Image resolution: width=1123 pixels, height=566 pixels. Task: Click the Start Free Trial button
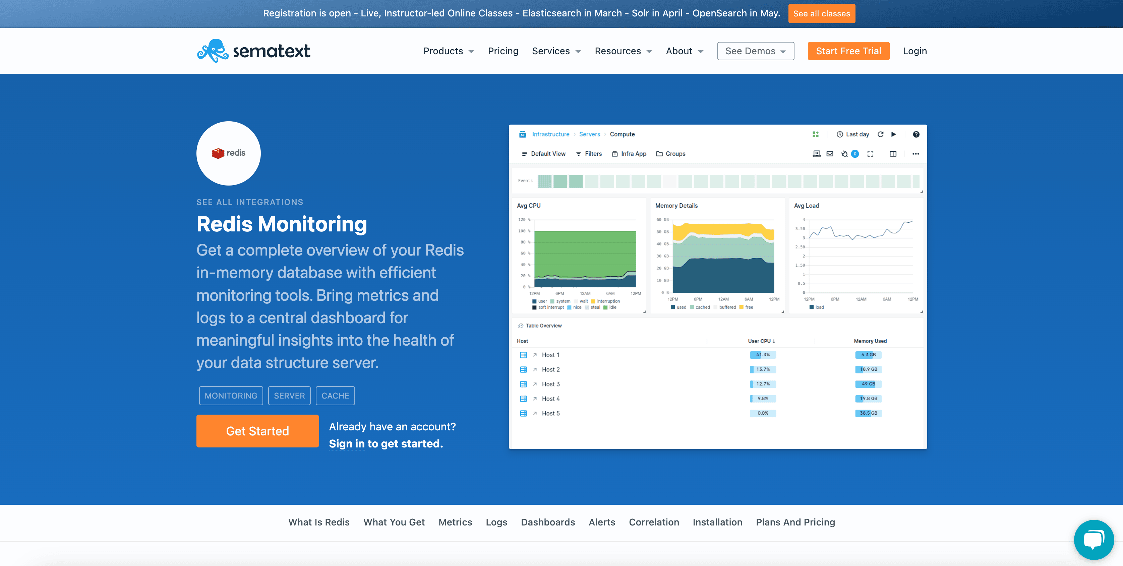tap(848, 51)
